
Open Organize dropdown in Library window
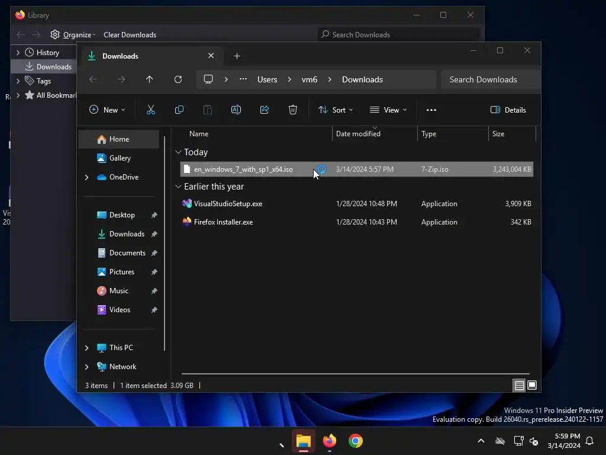pyautogui.click(x=73, y=35)
